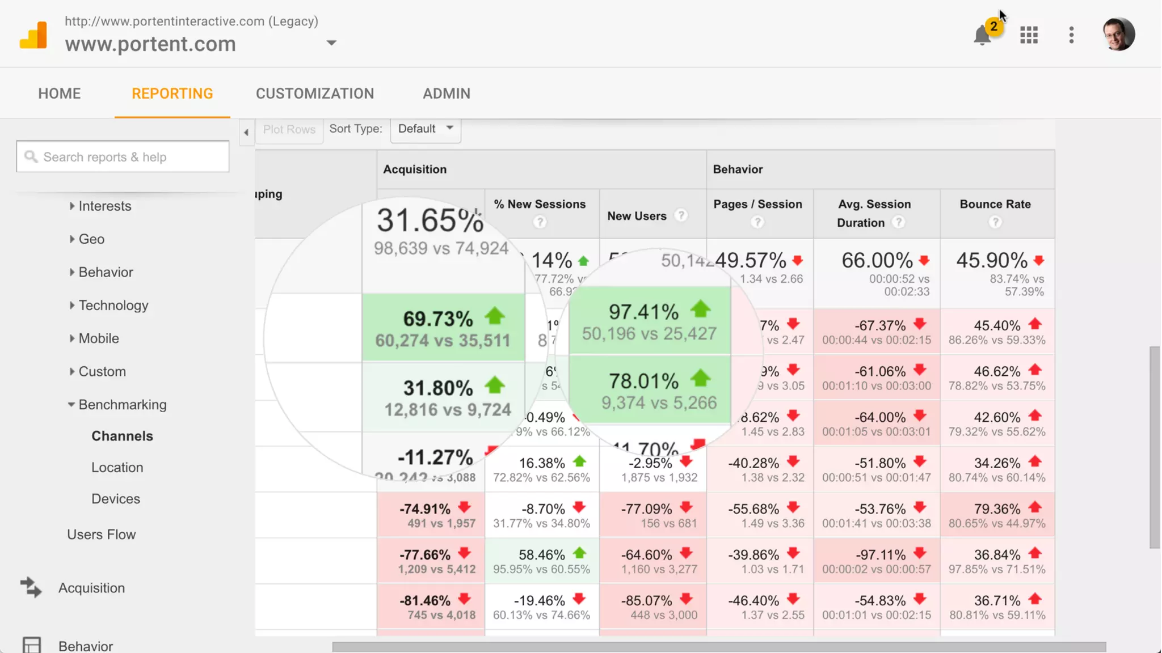Switch to the ADMIN tab
The width and height of the screenshot is (1162, 653).
click(447, 94)
